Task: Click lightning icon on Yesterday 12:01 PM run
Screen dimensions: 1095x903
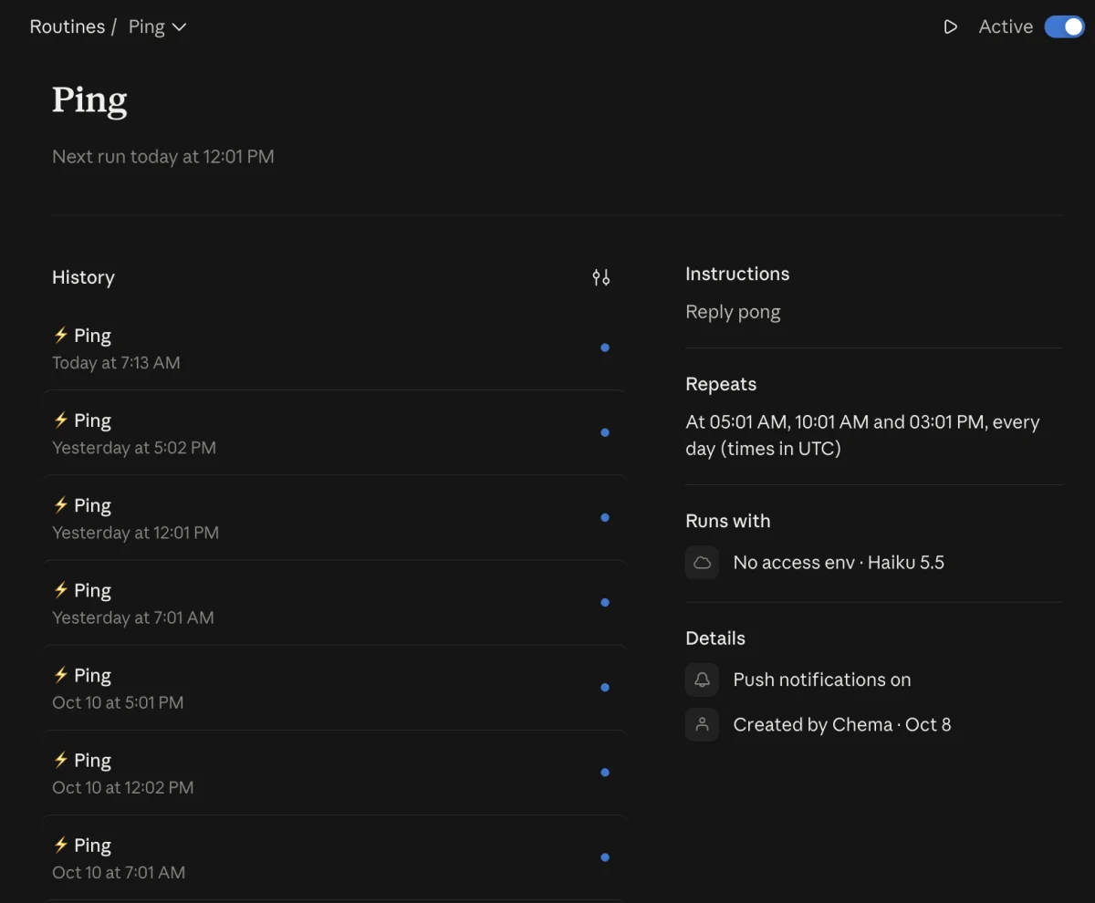Action: point(61,504)
